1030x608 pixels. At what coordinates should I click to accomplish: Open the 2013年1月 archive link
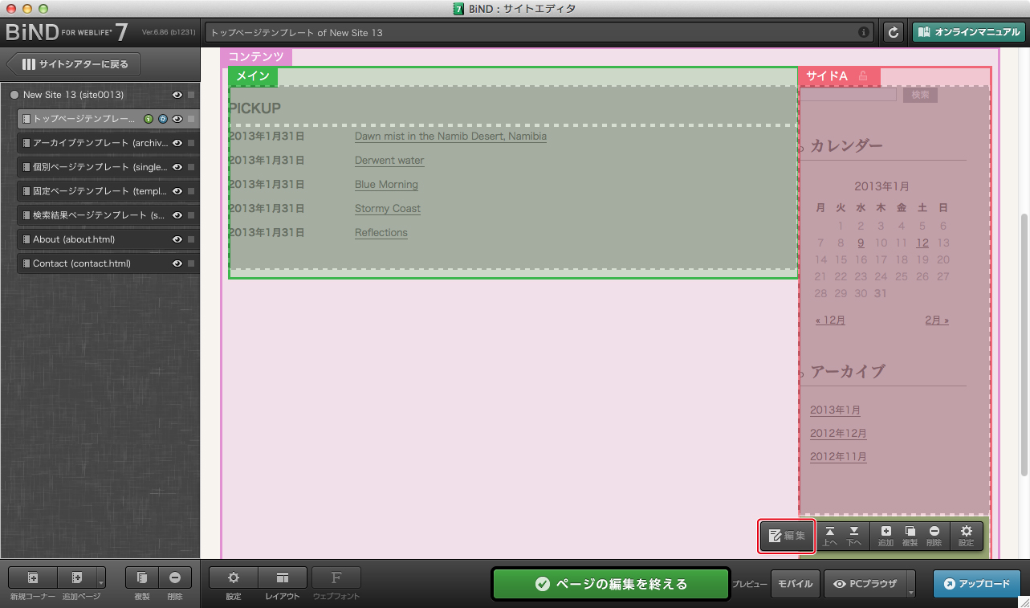[835, 410]
